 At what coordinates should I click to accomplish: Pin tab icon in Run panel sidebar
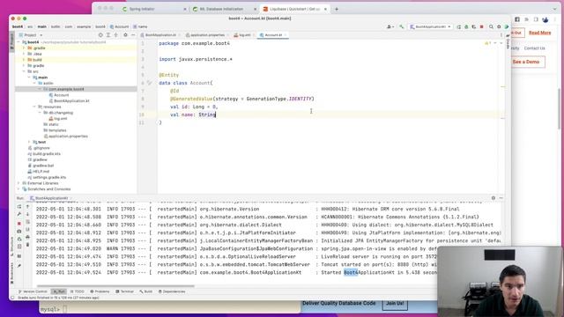pos(19,266)
